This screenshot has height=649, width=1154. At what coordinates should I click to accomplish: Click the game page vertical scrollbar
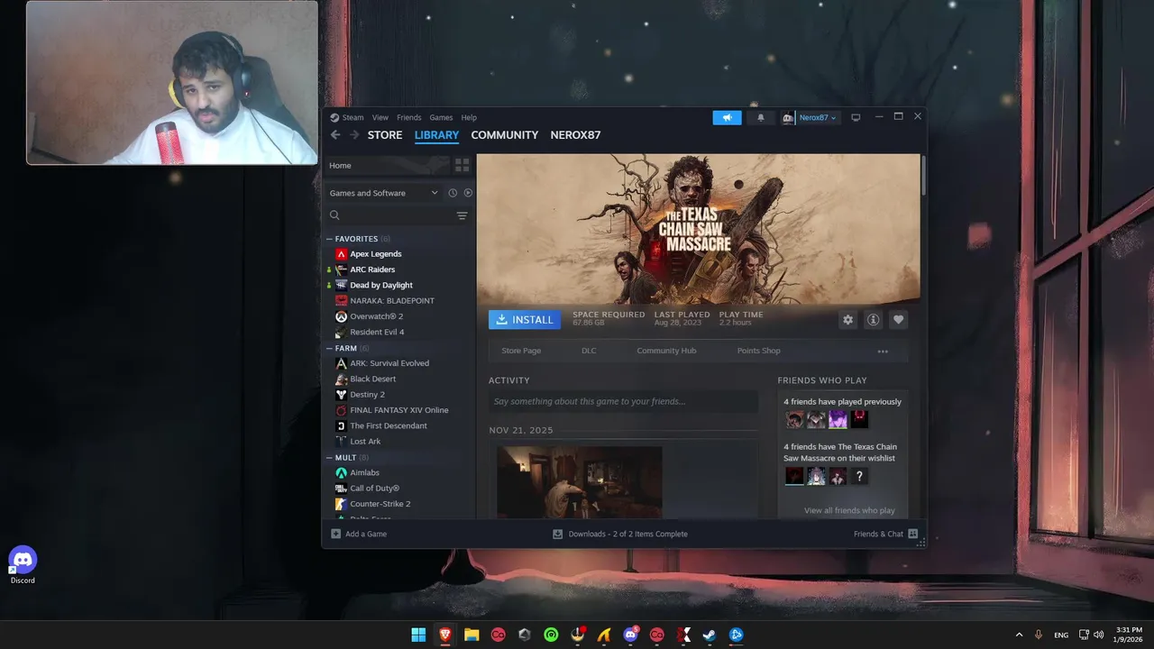click(923, 176)
